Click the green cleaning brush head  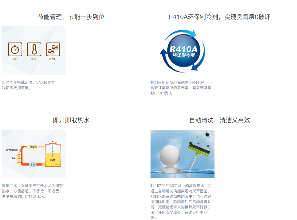[x=199, y=150]
